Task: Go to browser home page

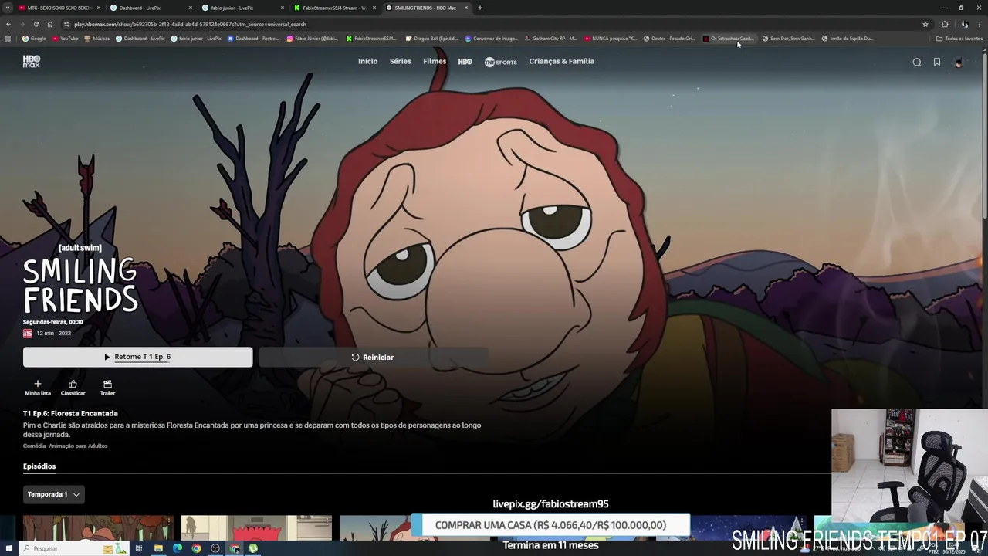Action: pos(50,24)
